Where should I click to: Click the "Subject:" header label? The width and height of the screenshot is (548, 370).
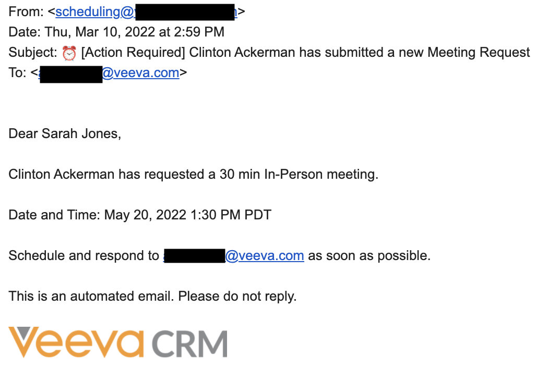click(33, 53)
